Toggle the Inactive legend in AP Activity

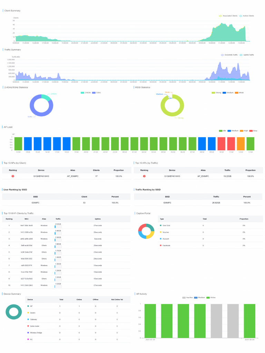(187, 297)
